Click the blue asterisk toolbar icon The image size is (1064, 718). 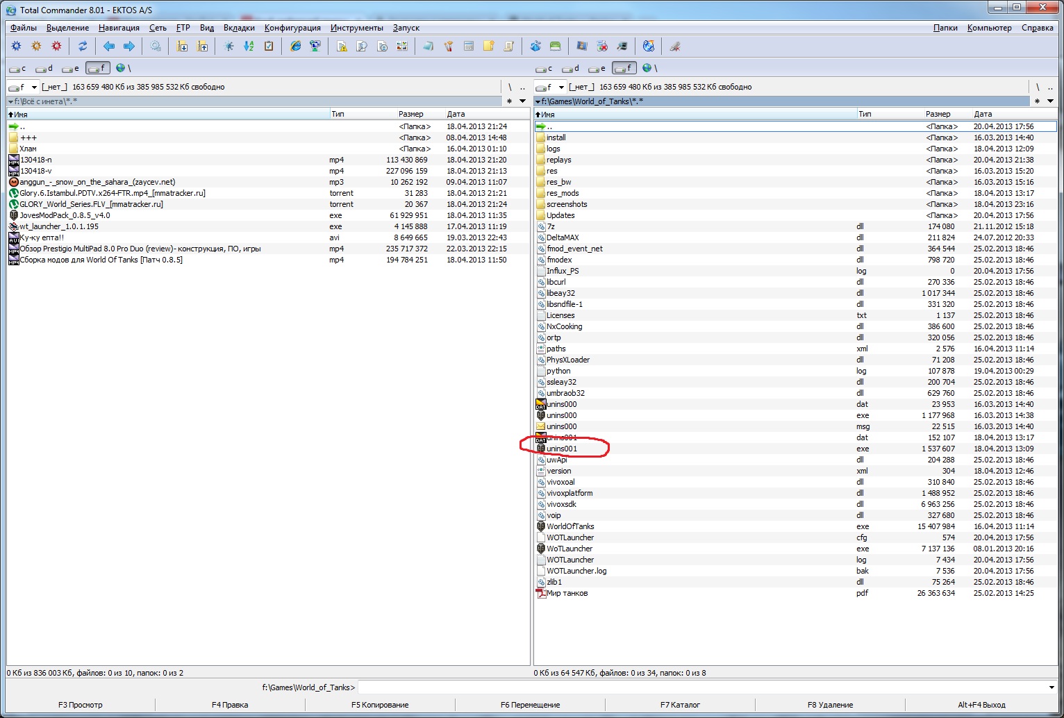228,46
